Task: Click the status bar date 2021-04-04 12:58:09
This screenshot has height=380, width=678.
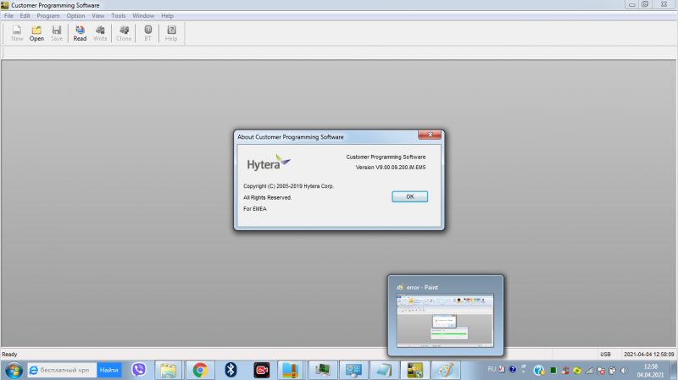Action: point(648,354)
